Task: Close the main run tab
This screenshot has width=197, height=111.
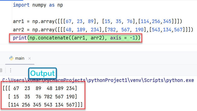Action: coord(30,58)
